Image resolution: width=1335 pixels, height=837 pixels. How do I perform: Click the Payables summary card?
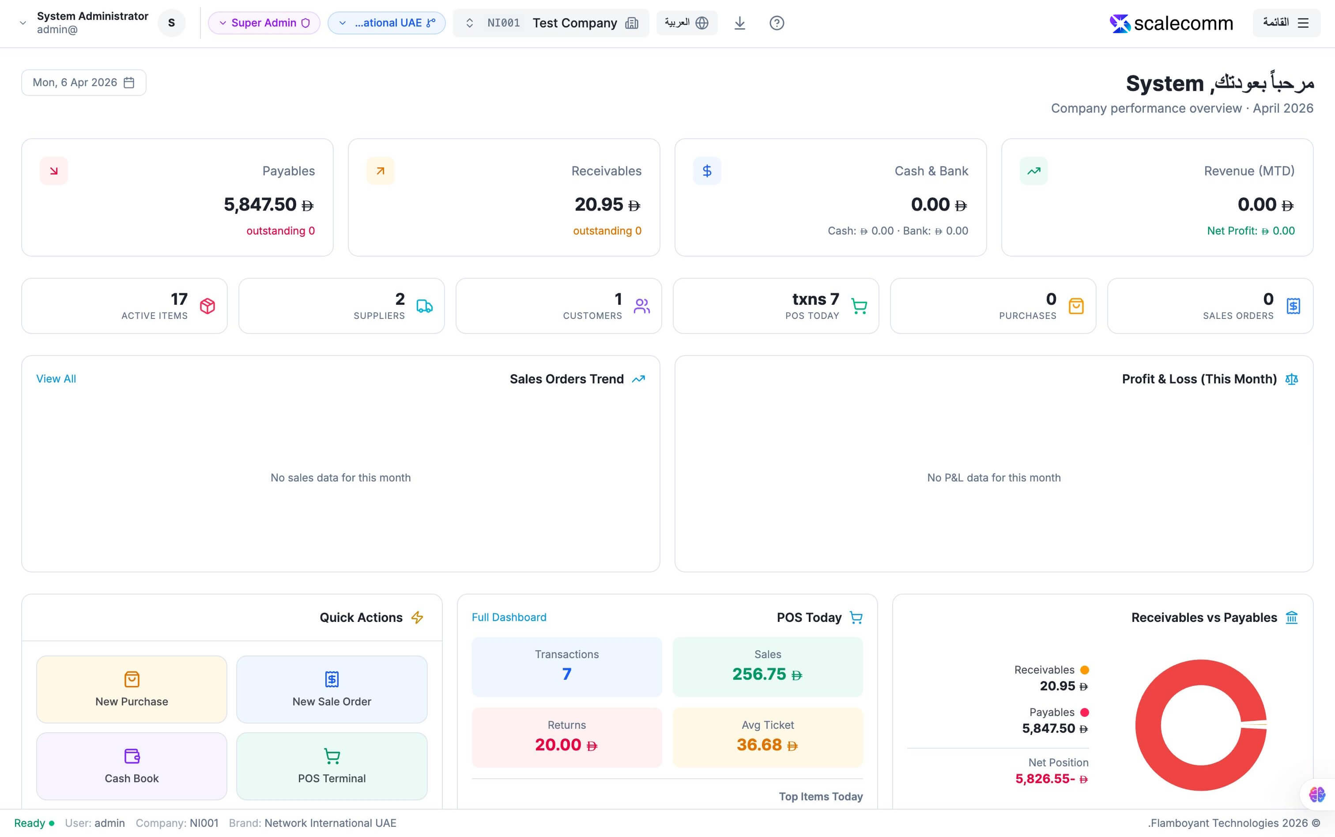[177, 197]
